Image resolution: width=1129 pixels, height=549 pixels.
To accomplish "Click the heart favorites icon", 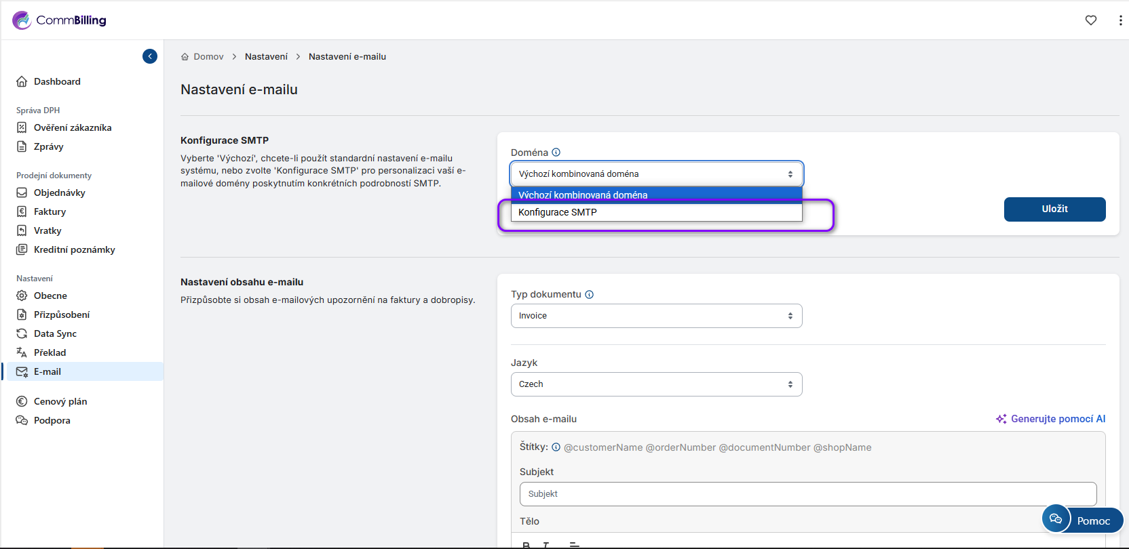I will (x=1091, y=20).
